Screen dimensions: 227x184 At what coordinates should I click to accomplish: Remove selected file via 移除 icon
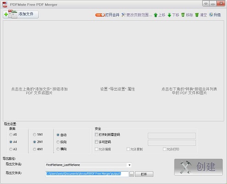[x=187, y=15]
